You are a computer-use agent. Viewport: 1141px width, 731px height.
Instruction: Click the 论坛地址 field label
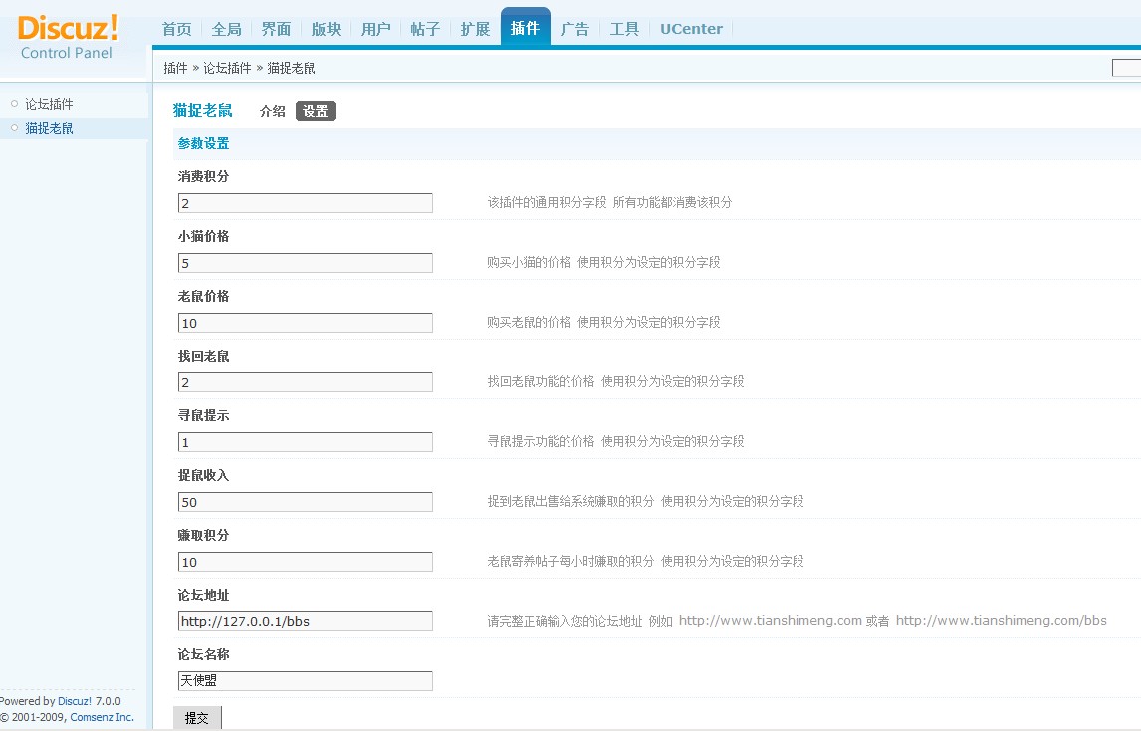tap(203, 595)
